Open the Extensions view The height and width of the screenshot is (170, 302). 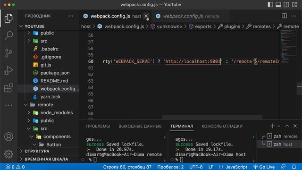tap(8, 88)
